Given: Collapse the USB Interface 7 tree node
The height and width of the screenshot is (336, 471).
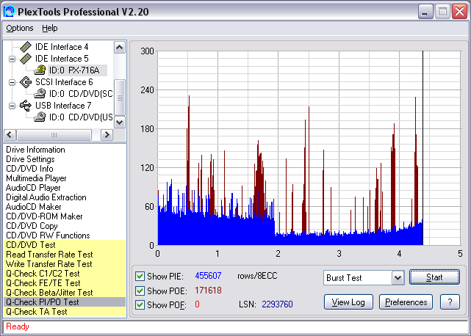Looking at the screenshot, I should pos(12,106).
